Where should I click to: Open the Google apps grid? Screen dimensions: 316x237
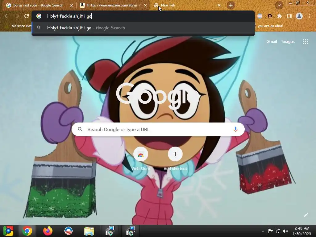[x=306, y=42]
